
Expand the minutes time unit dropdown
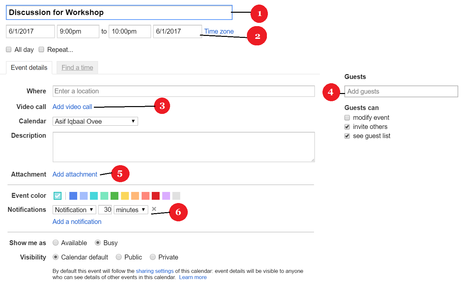click(x=131, y=210)
